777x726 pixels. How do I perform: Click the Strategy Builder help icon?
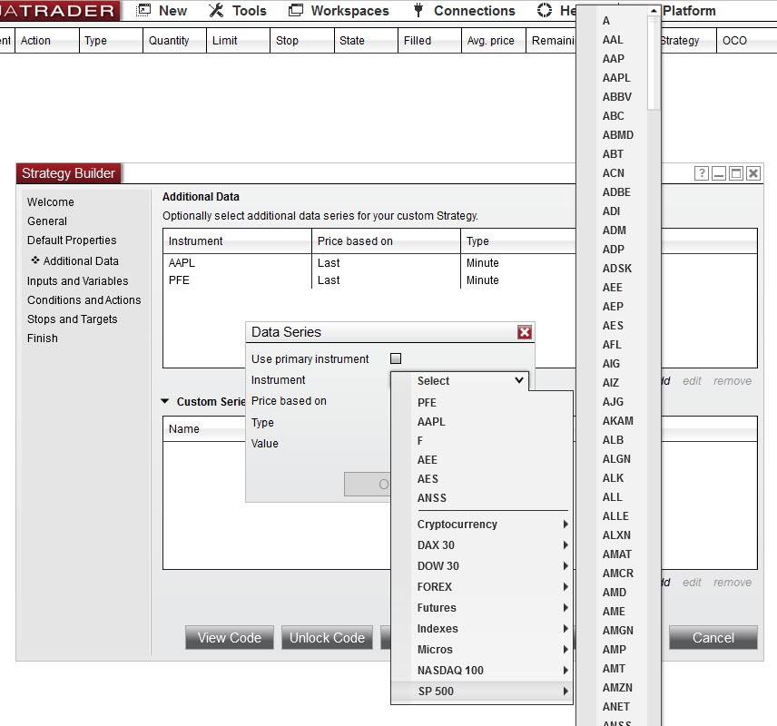(x=701, y=173)
